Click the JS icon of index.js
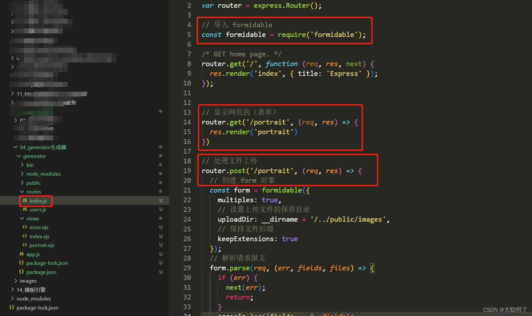 coord(25,201)
